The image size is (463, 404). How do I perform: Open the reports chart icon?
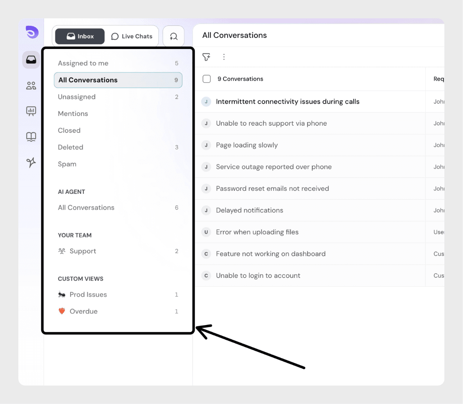[31, 111]
